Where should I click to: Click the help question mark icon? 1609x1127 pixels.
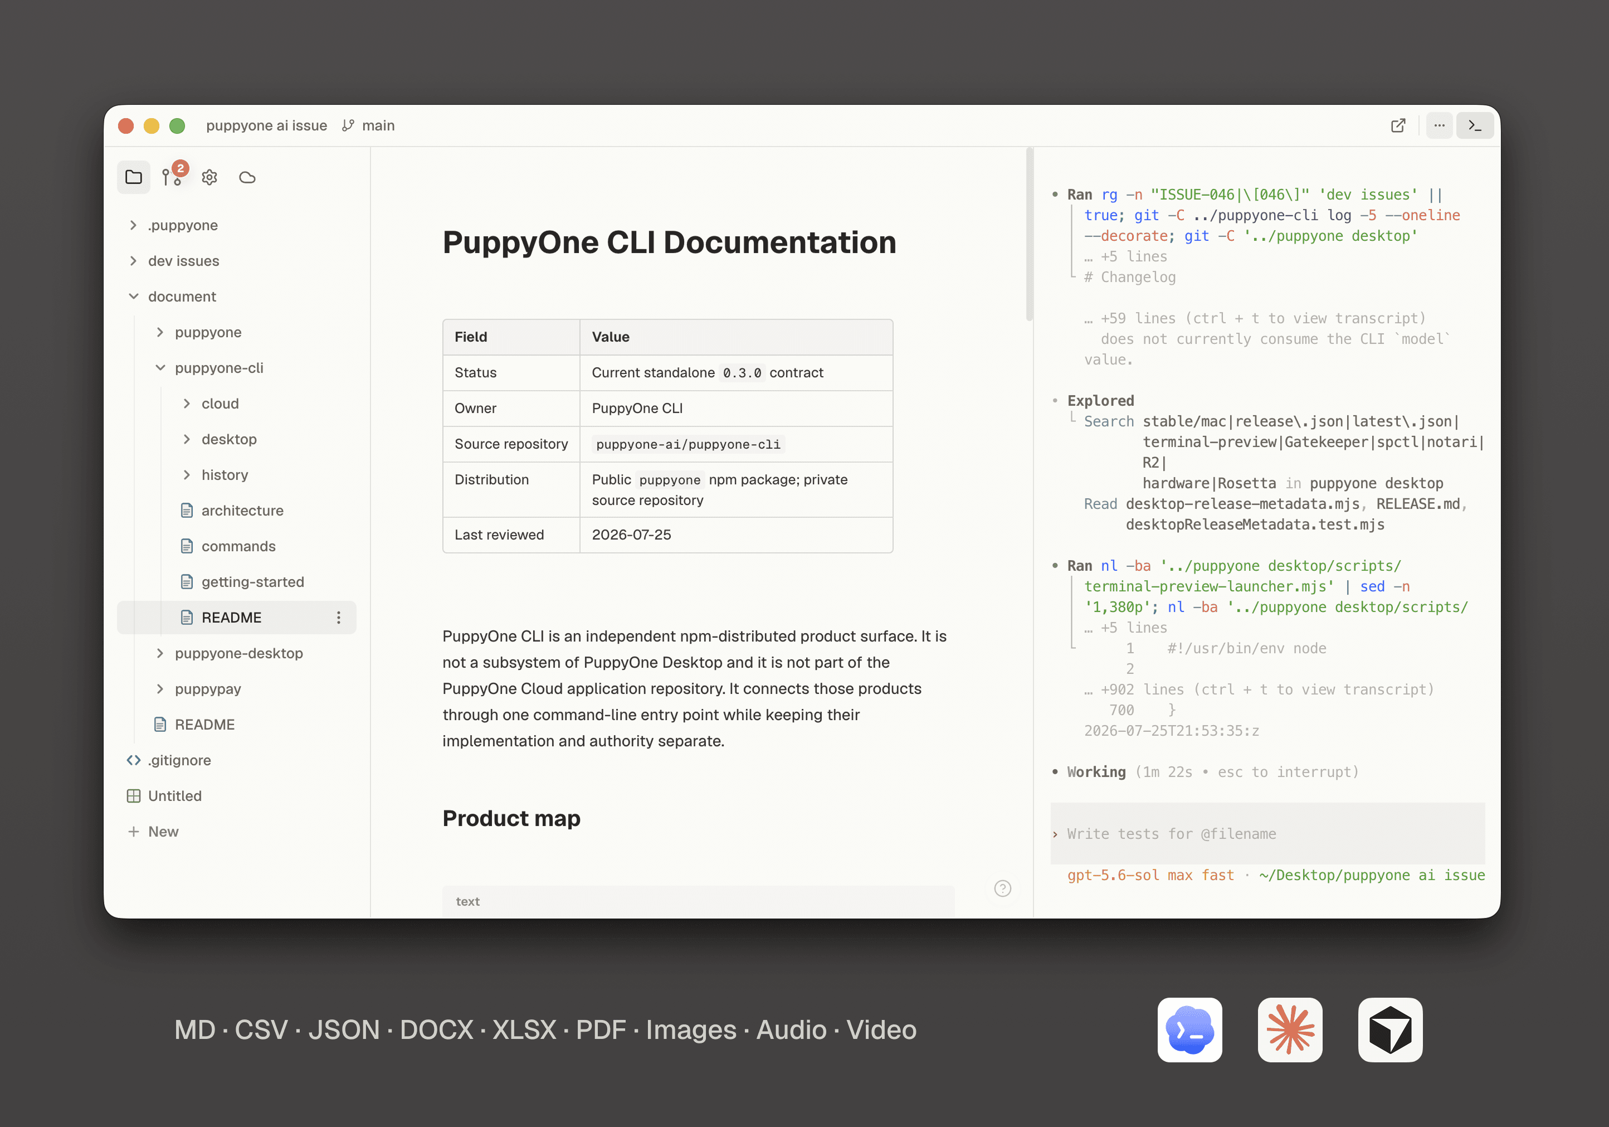[x=1003, y=888]
